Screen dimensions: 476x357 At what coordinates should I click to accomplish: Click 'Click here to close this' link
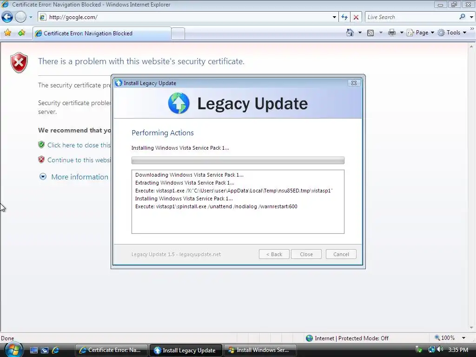pyautogui.click(x=79, y=145)
